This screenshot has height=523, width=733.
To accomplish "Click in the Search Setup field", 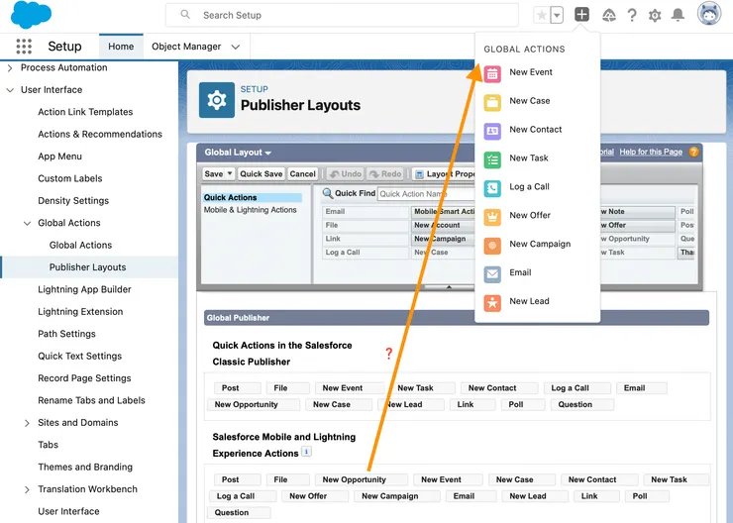I will click(342, 15).
